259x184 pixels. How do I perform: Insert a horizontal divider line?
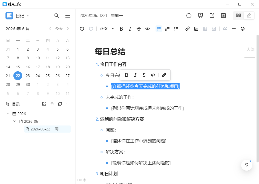click(234, 29)
